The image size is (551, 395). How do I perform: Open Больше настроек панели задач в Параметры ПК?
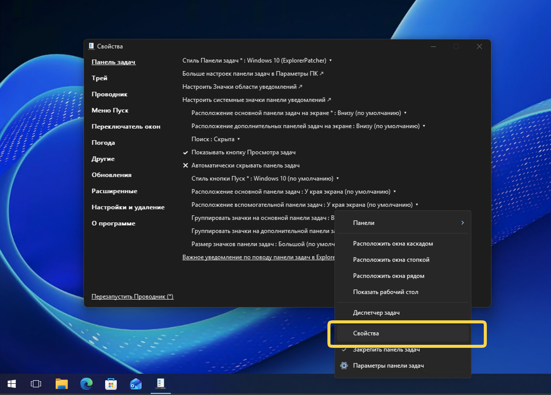(x=253, y=74)
